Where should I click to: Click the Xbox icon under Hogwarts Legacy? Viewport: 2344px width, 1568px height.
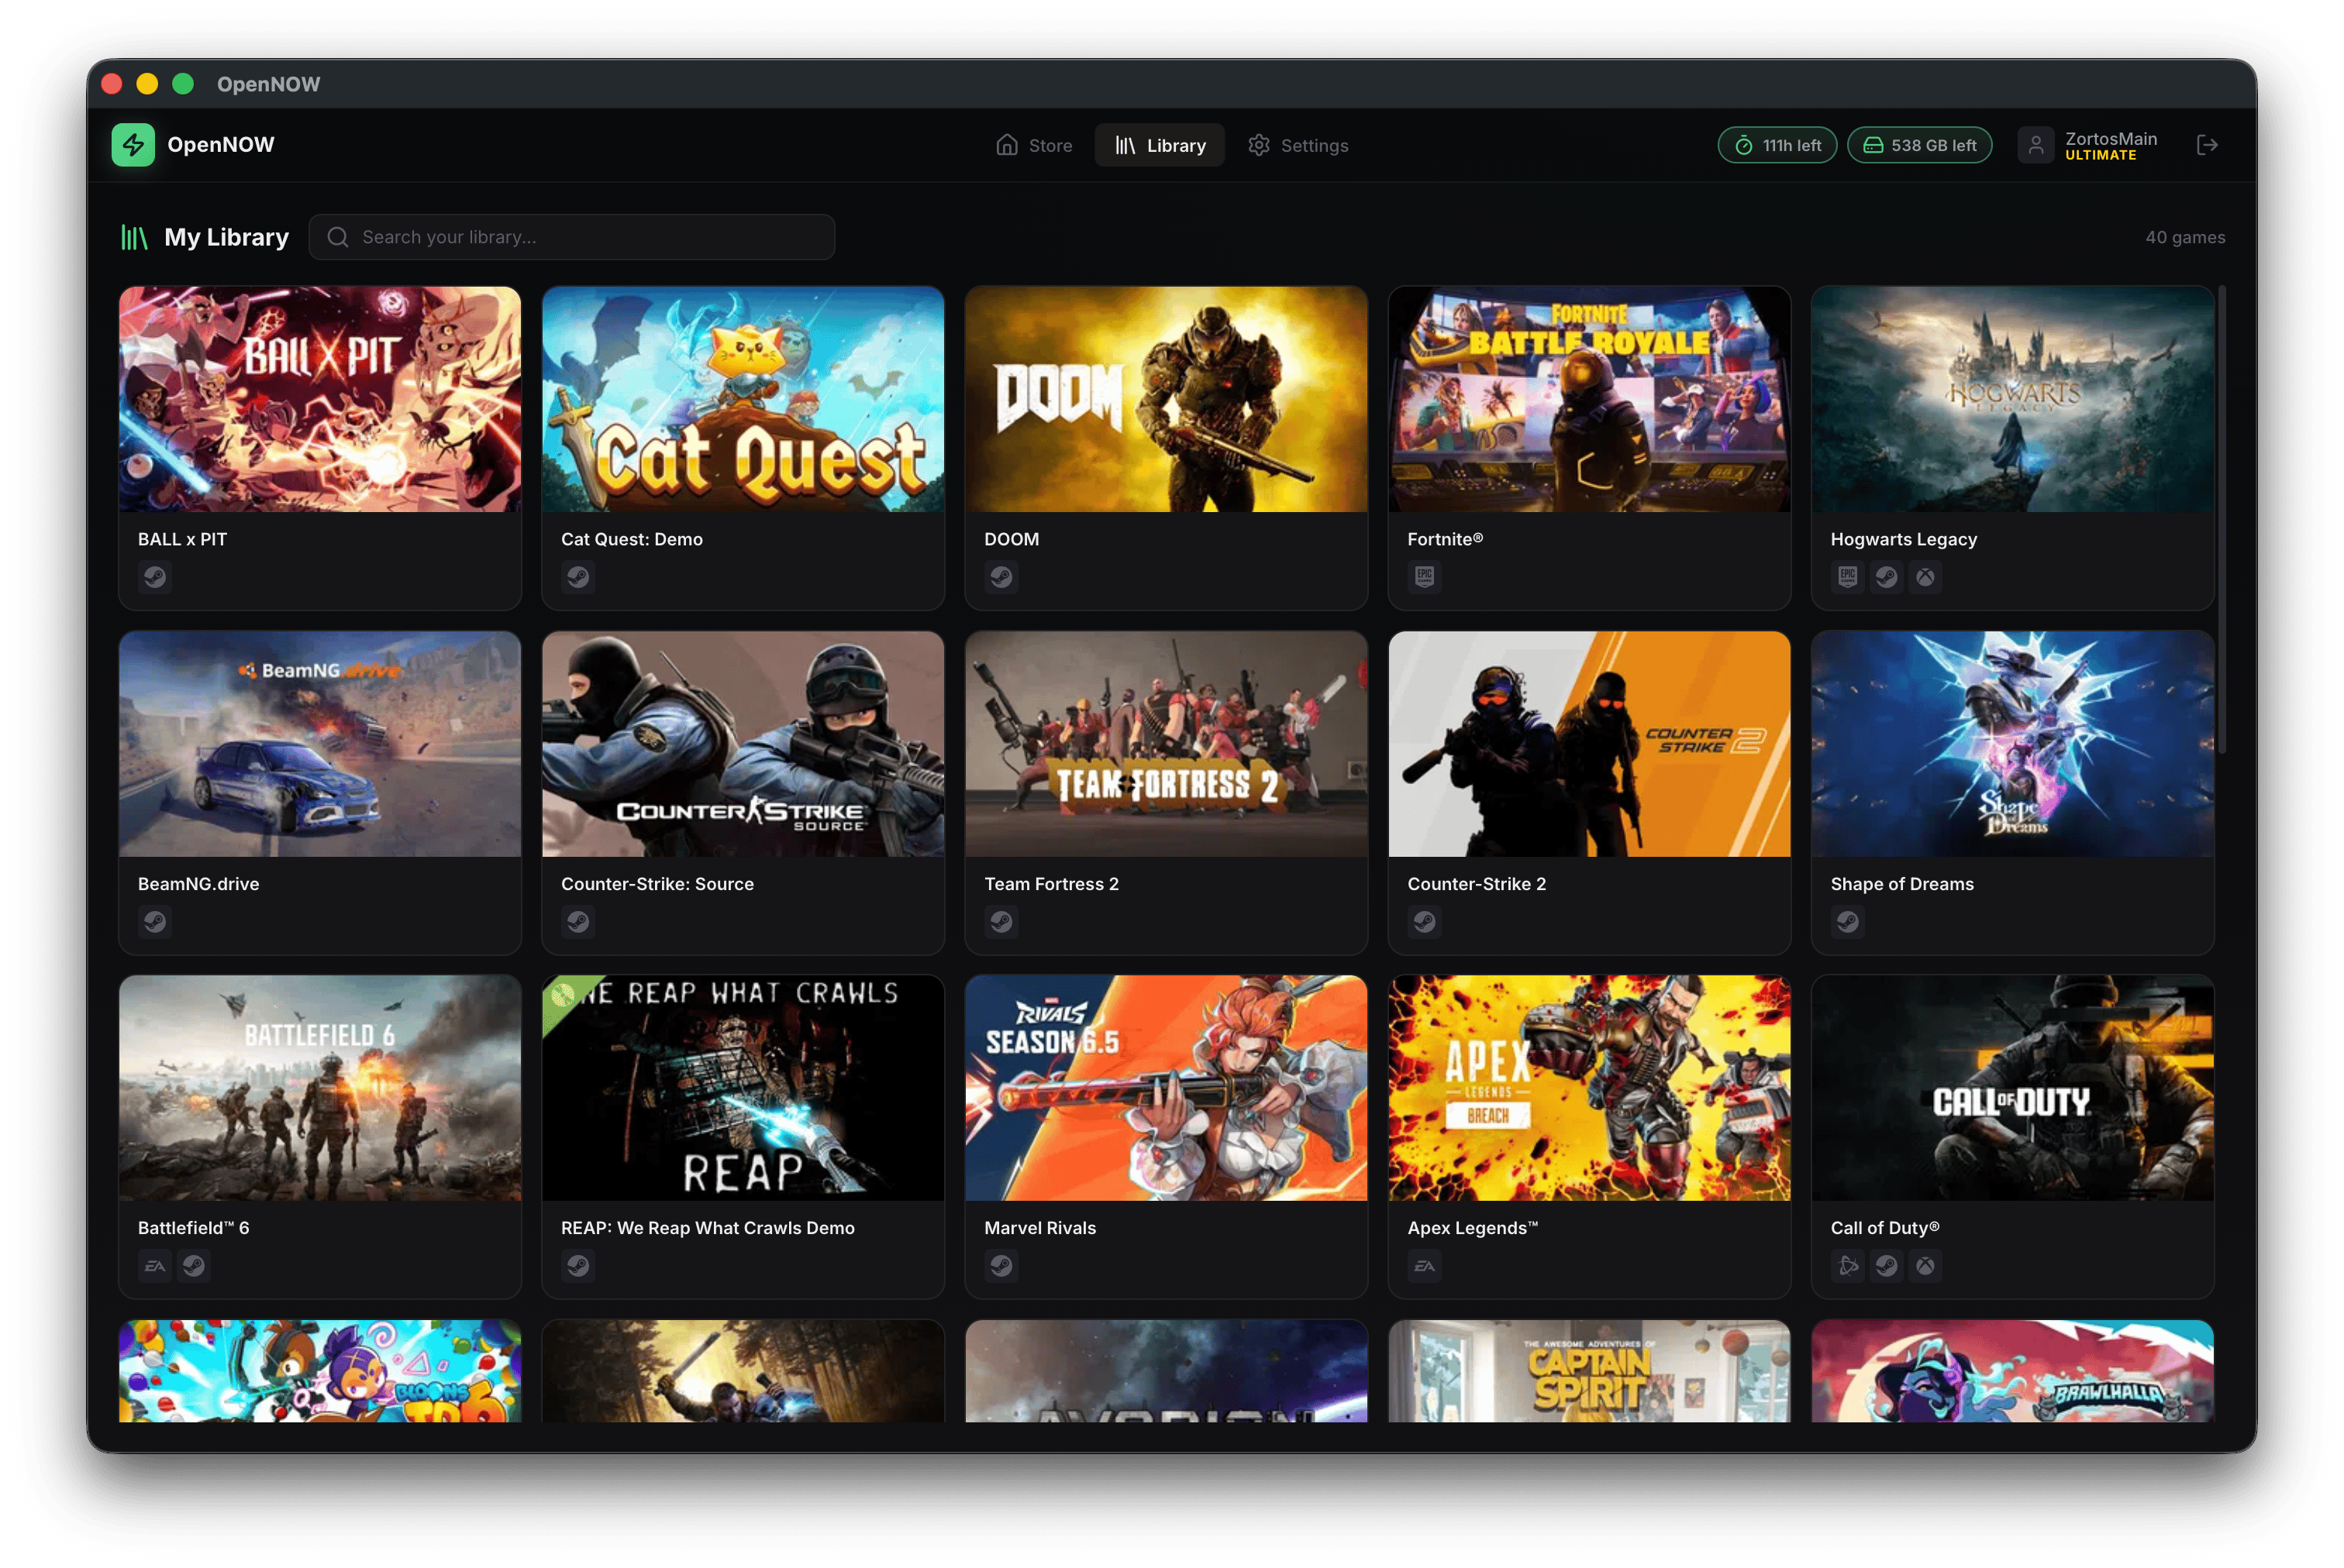1926,577
